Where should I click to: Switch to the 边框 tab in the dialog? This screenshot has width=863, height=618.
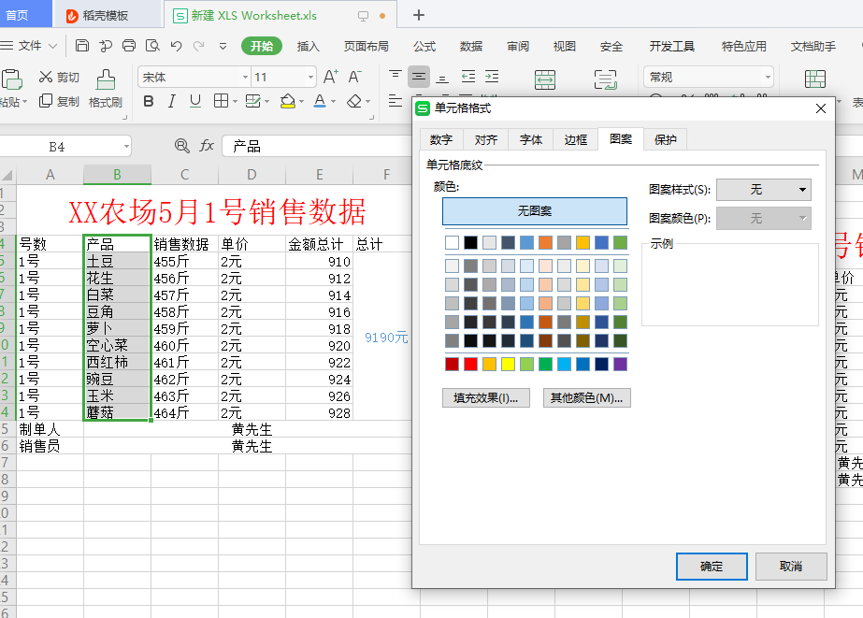574,139
